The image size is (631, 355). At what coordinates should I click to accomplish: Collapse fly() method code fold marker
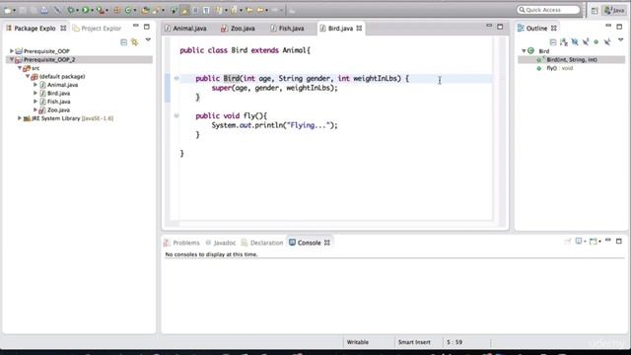pyautogui.click(x=176, y=116)
